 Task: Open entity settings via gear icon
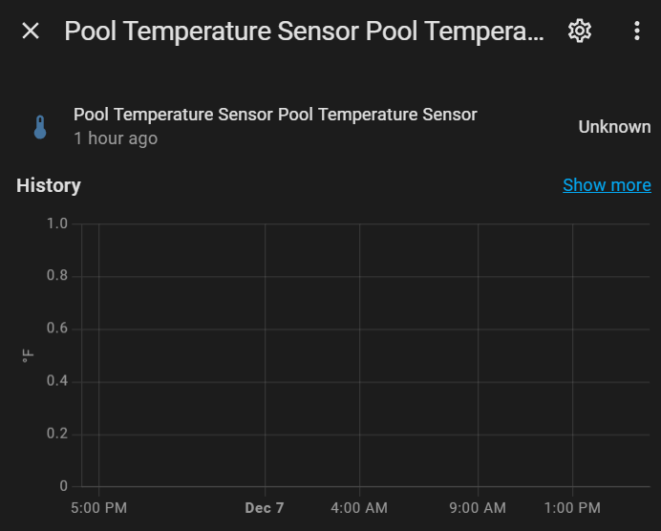[580, 31]
